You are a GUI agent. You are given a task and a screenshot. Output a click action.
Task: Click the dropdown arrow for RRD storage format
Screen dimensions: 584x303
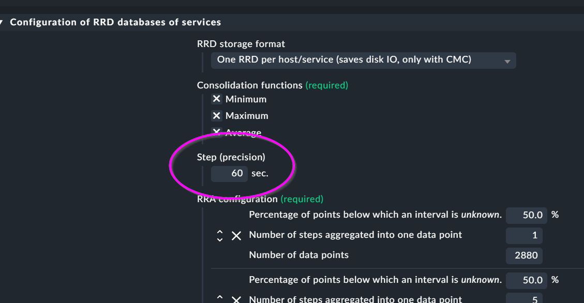point(507,62)
